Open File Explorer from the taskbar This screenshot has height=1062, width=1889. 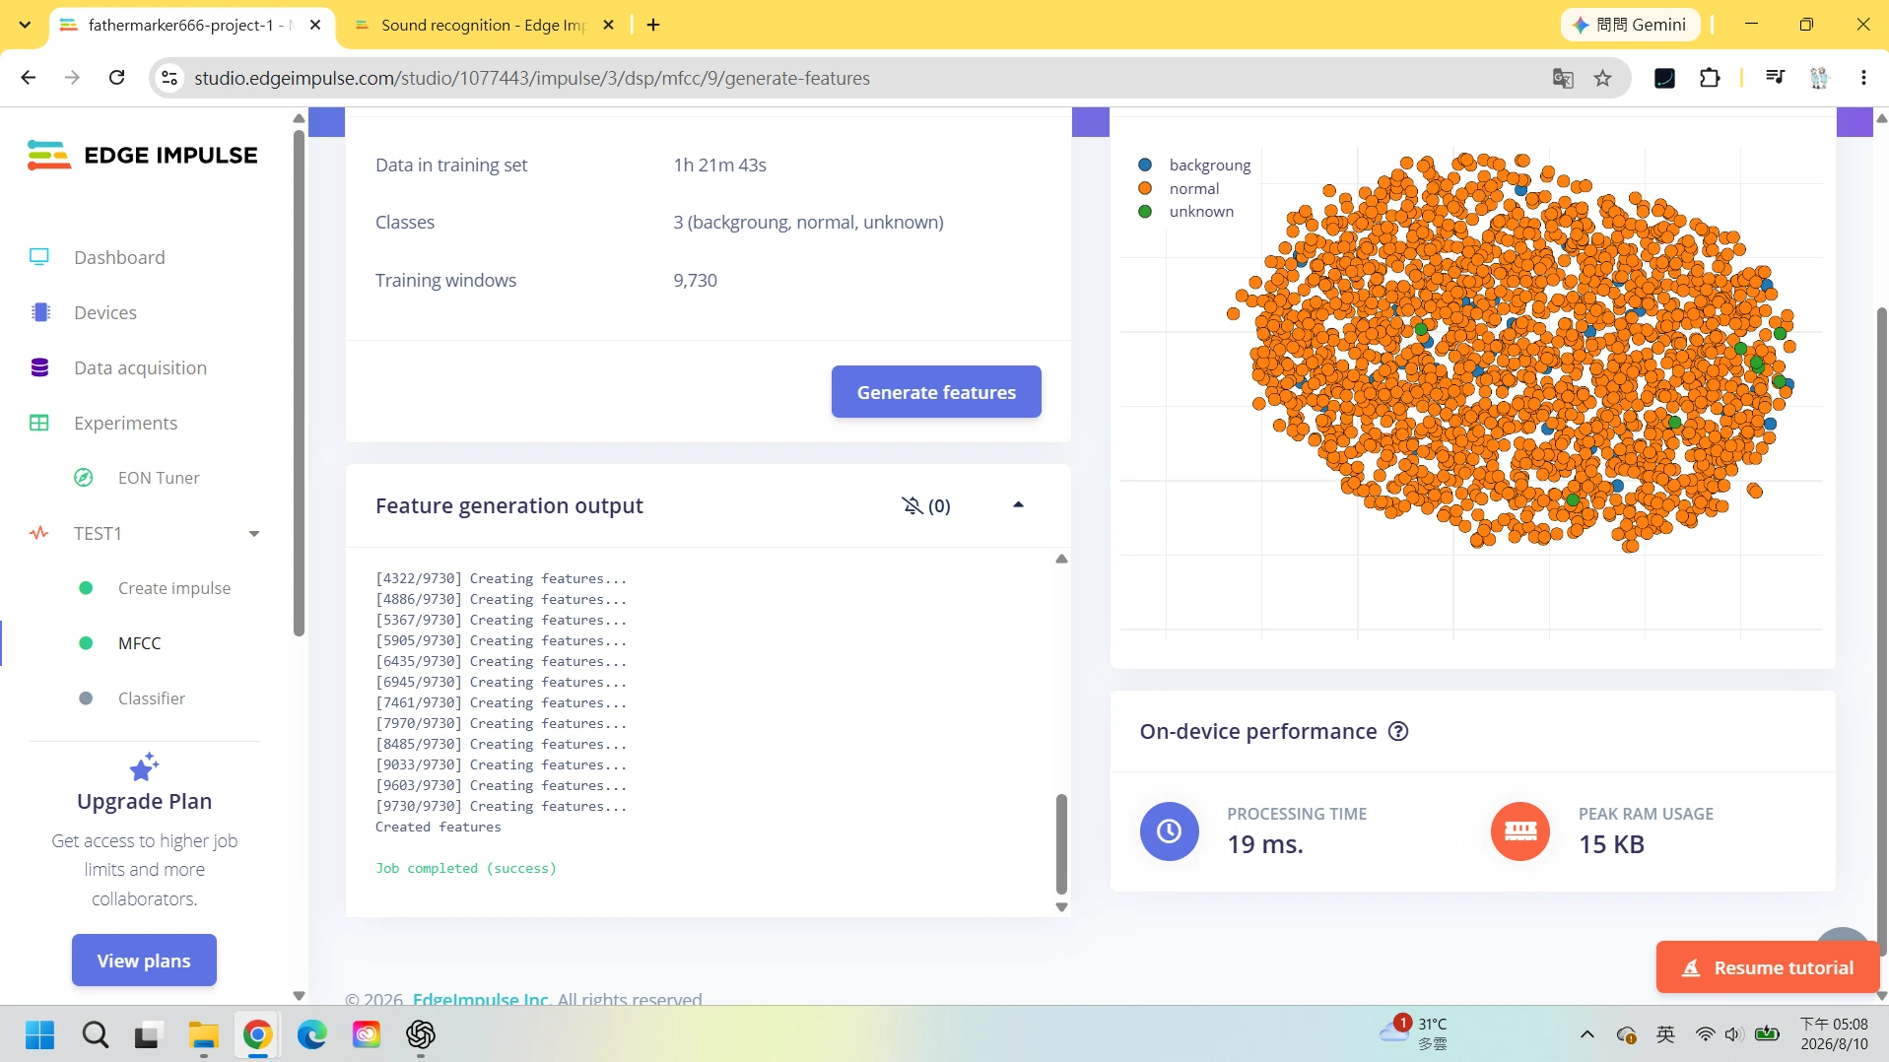point(203,1034)
